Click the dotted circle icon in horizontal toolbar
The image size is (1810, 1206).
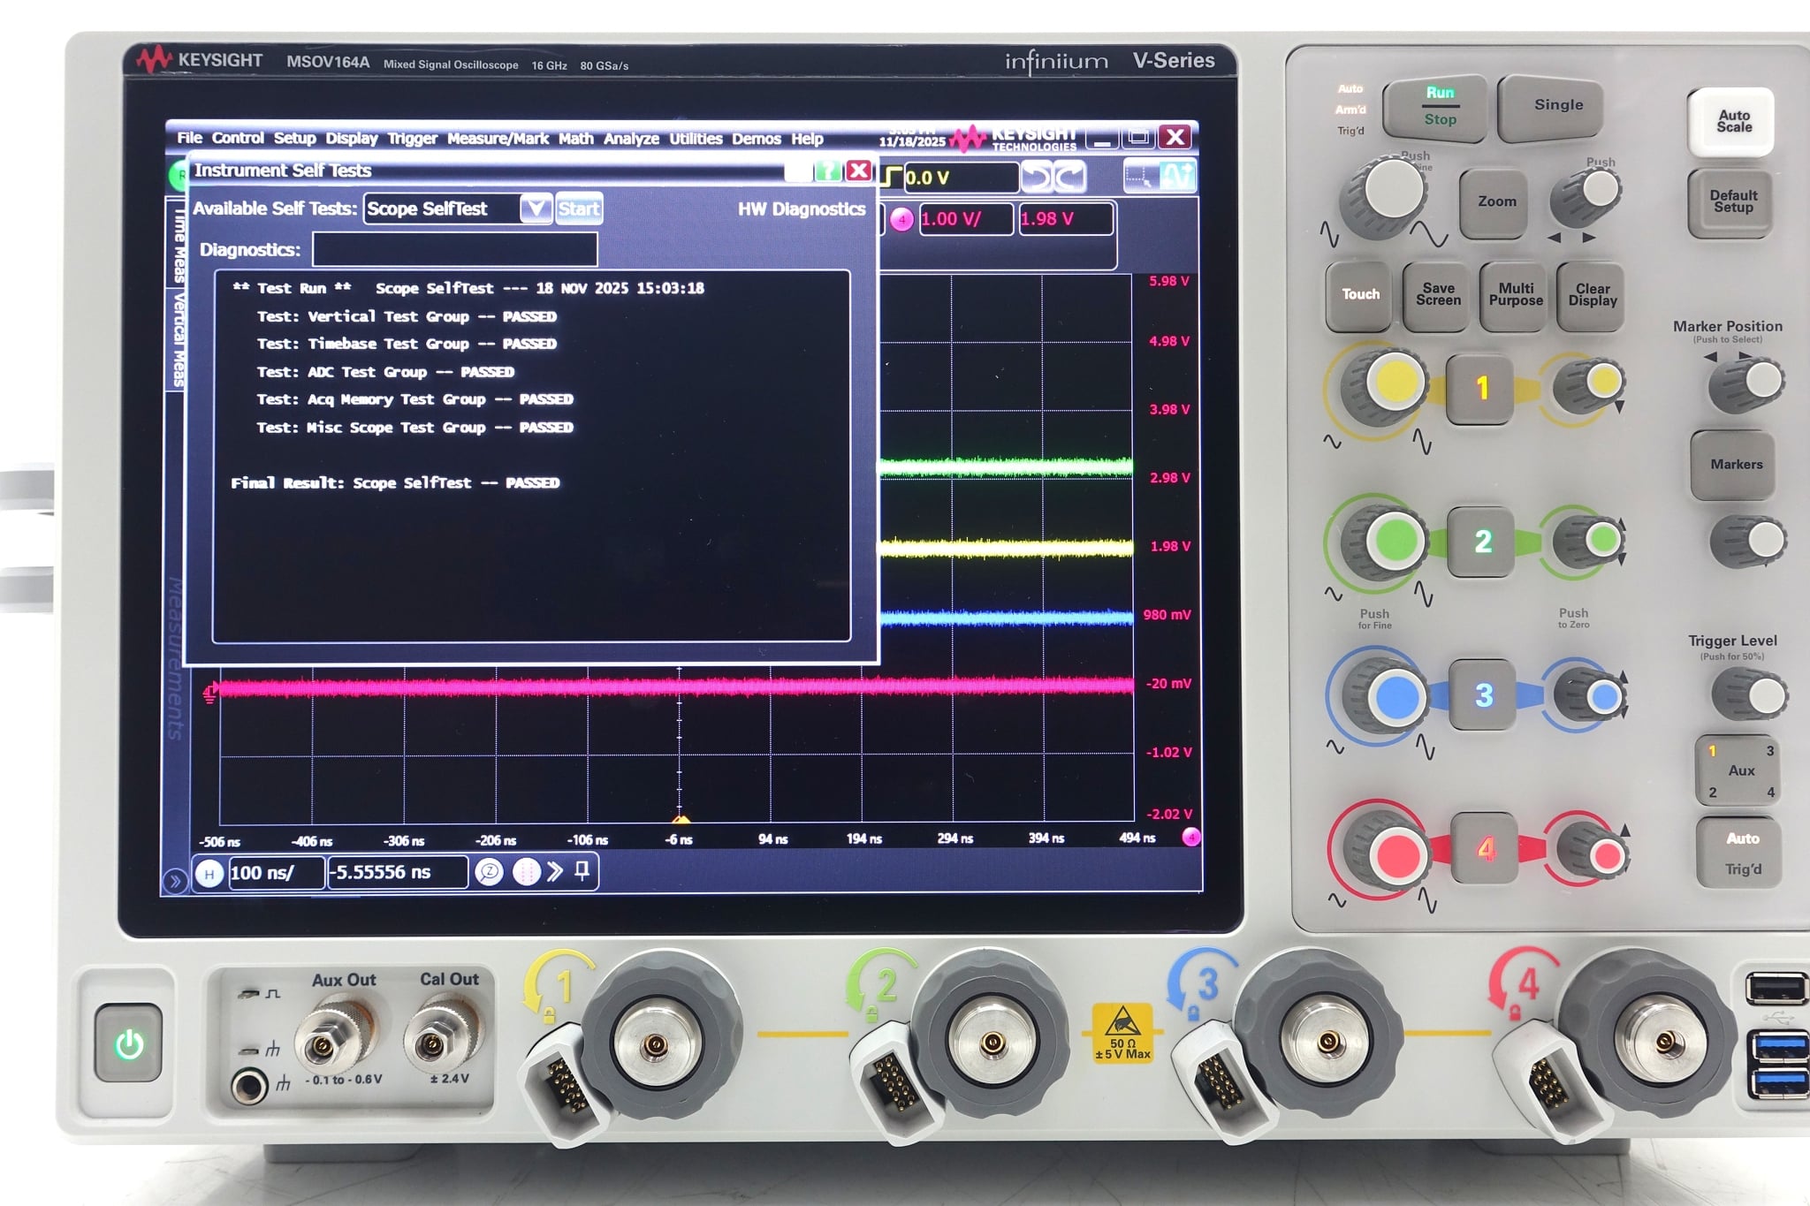click(526, 873)
